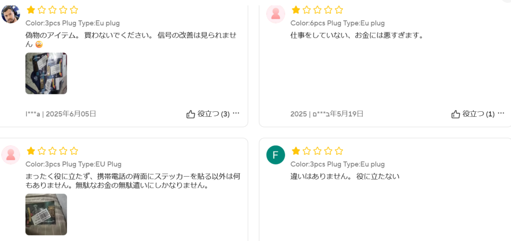
Task: Click the thumbs-up icon on the 6pcs review
Action: [x=456, y=114]
